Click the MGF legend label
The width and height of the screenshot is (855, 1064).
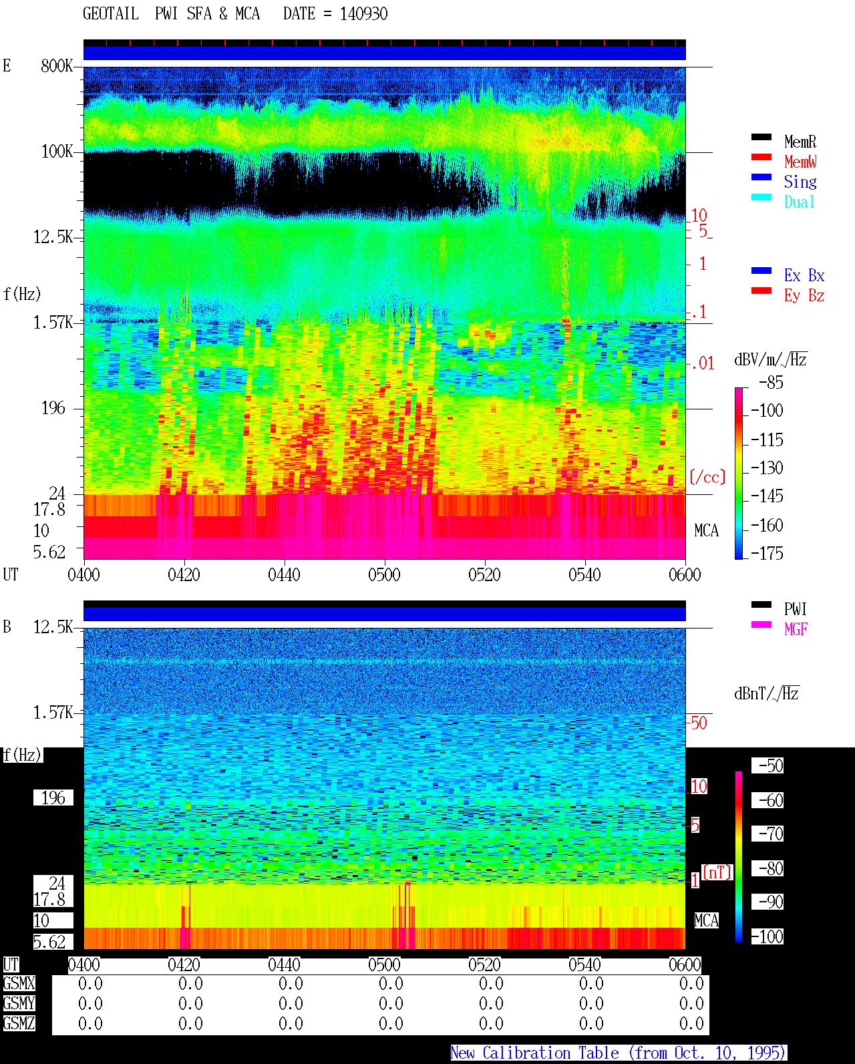pos(796,629)
